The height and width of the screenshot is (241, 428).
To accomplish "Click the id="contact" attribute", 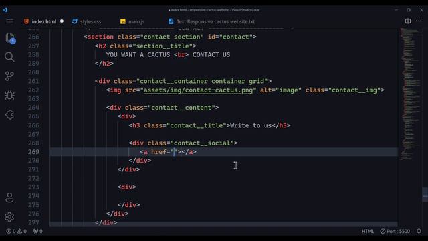I will [230, 37].
